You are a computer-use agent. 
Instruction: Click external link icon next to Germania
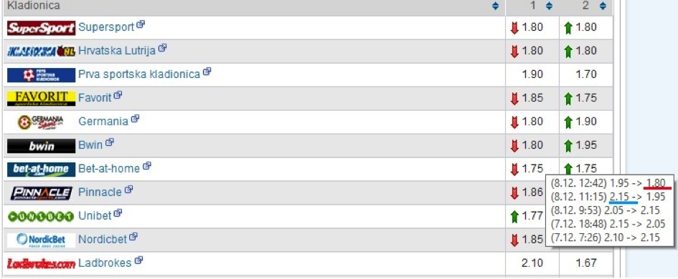[x=135, y=118]
